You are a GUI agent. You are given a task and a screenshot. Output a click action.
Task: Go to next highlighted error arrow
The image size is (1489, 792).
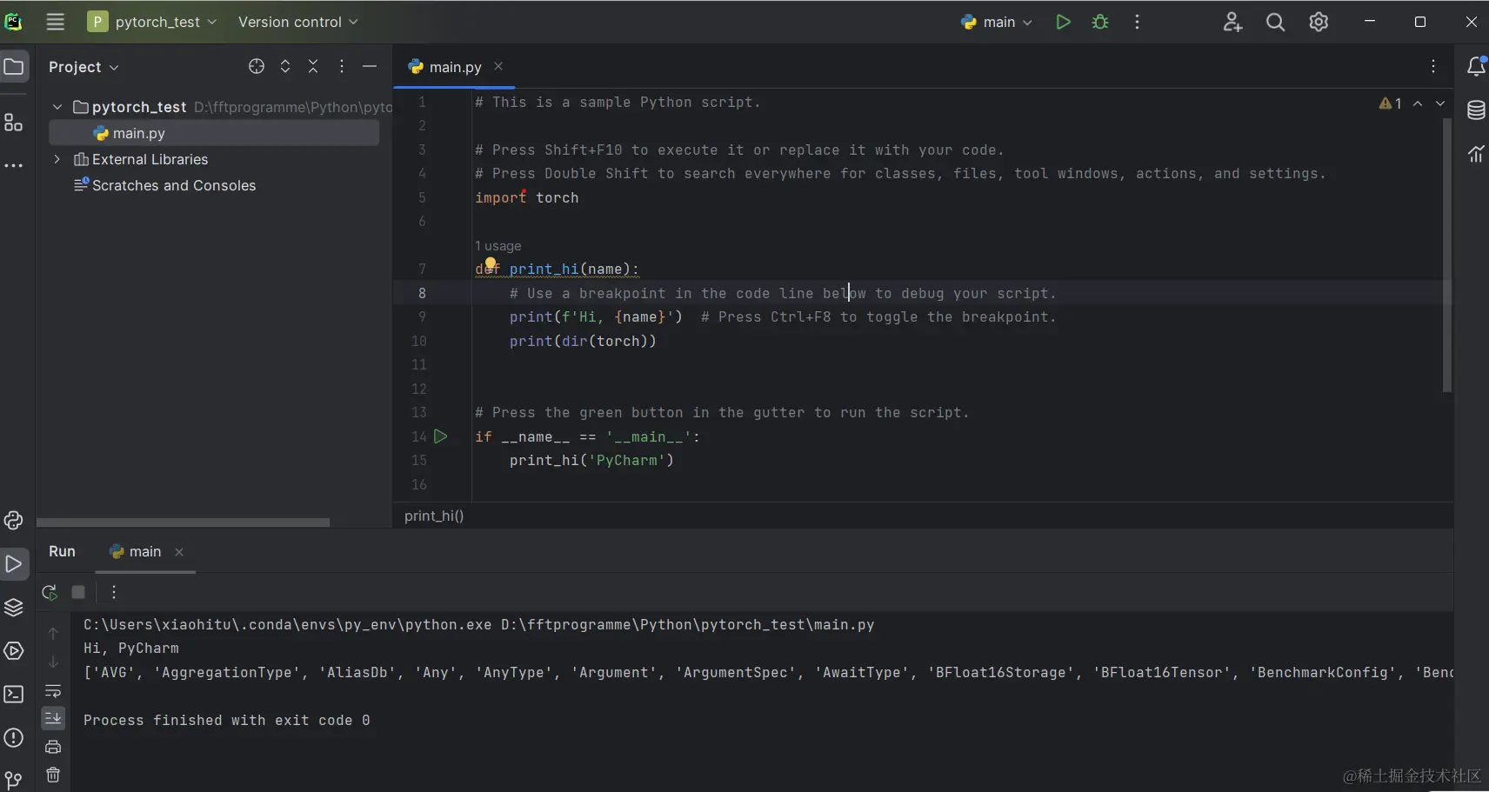coord(1440,103)
